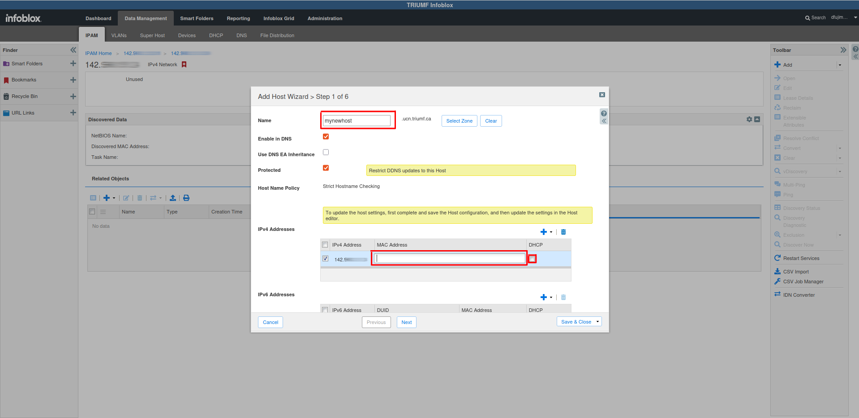Tick the DHCP checkbox in IPv4 row

click(532, 259)
